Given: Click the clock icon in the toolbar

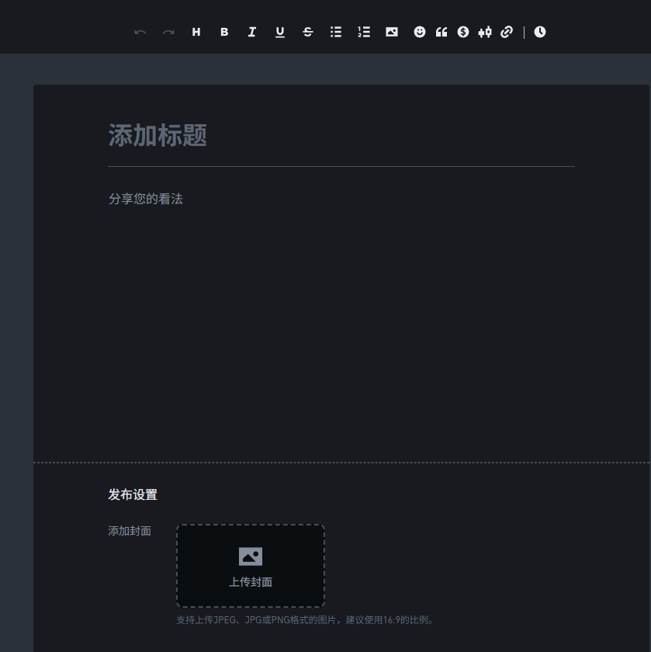Looking at the screenshot, I should coord(539,32).
